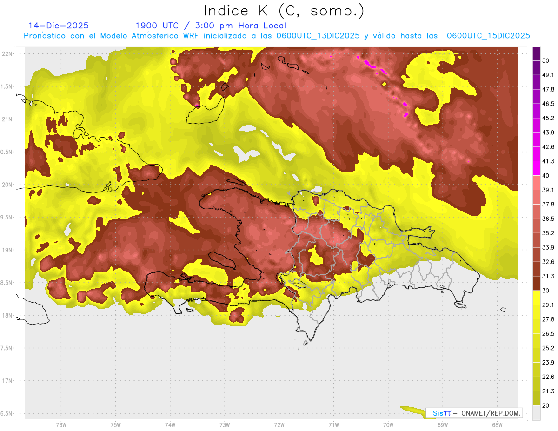Click the "76W" longitude label
The height and width of the screenshot is (431, 558).
coord(61,425)
